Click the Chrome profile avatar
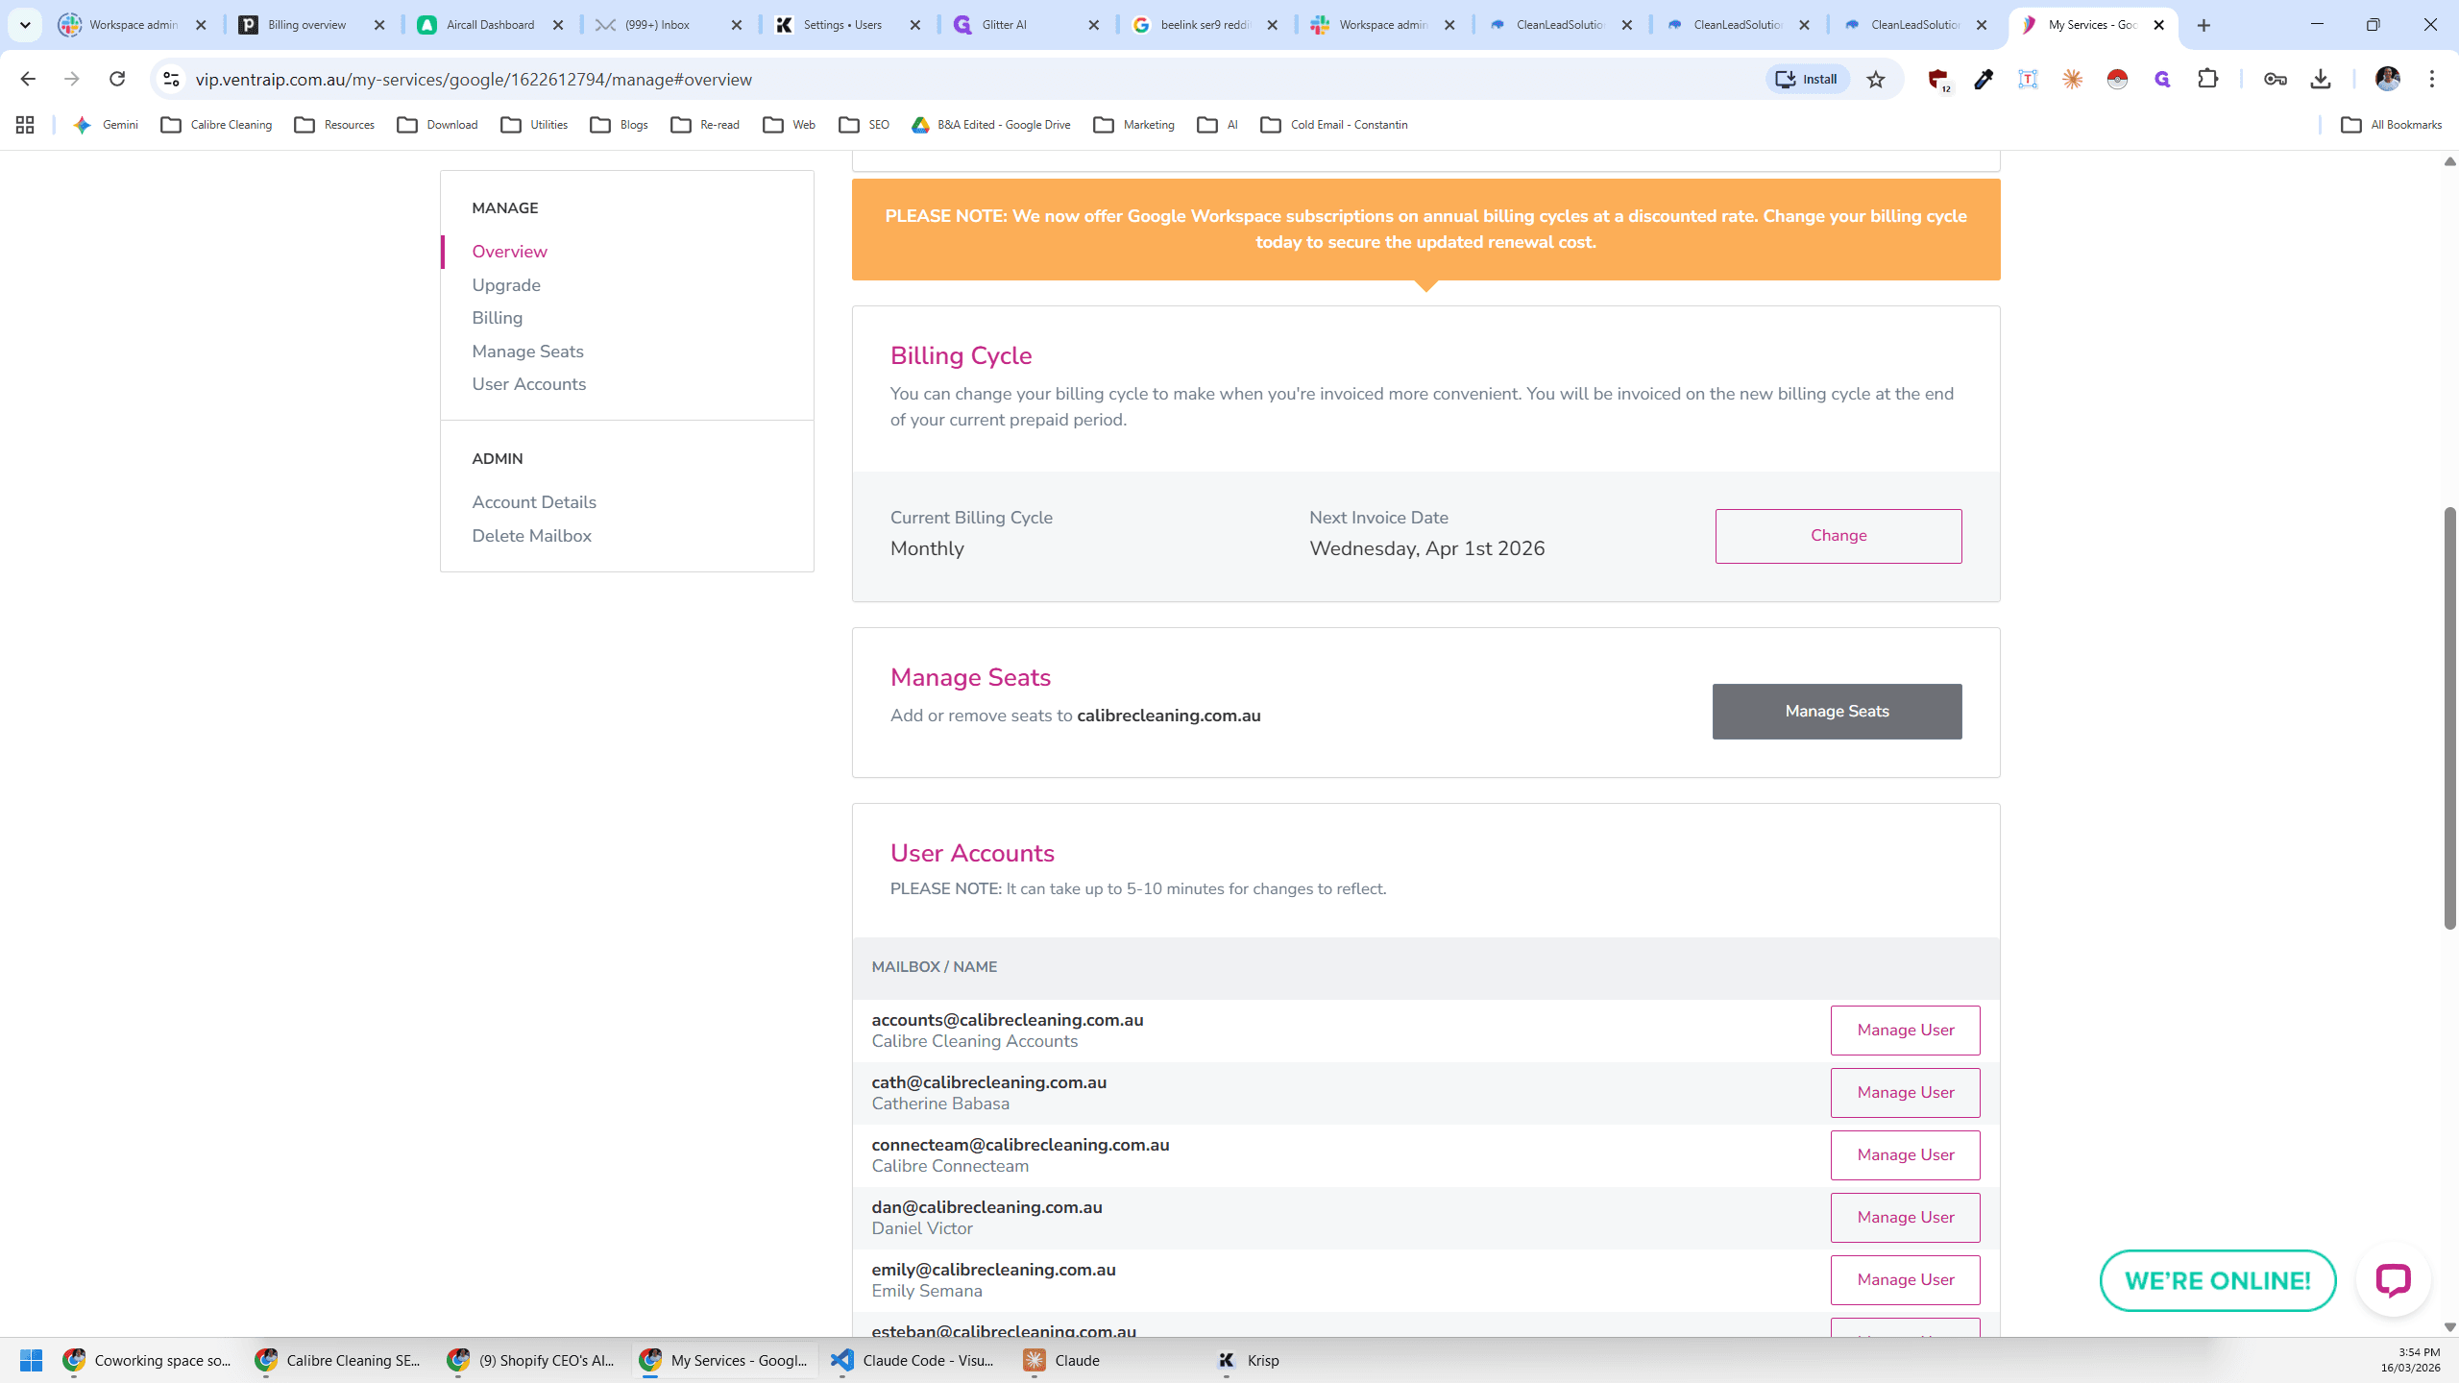This screenshot has width=2459, height=1383. (2387, 79)
